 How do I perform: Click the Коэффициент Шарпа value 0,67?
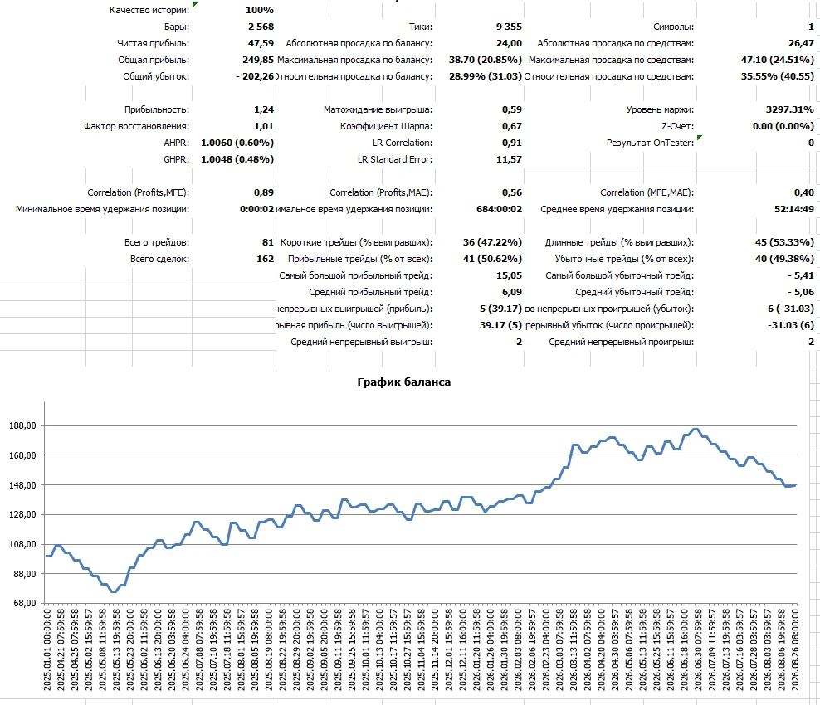(511, 126)
